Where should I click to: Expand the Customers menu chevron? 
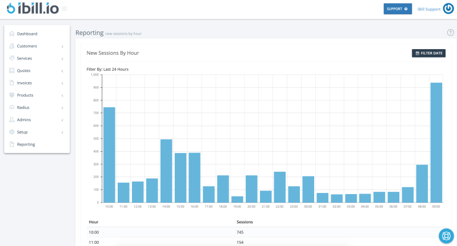tap(62, 46)
